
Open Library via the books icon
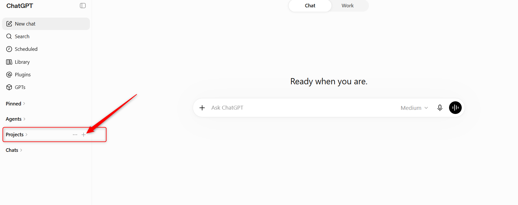(x=9, y=62)
